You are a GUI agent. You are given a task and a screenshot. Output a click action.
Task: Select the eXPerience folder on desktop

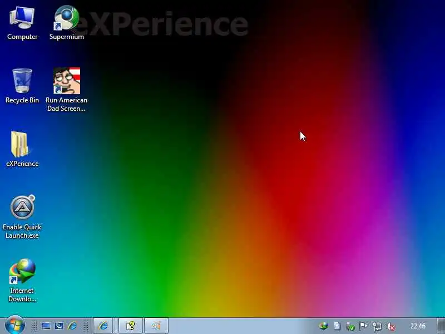(x=22, y=149)
